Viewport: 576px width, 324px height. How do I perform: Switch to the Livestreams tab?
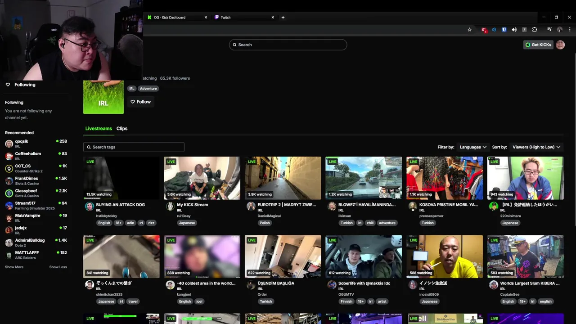99,129
